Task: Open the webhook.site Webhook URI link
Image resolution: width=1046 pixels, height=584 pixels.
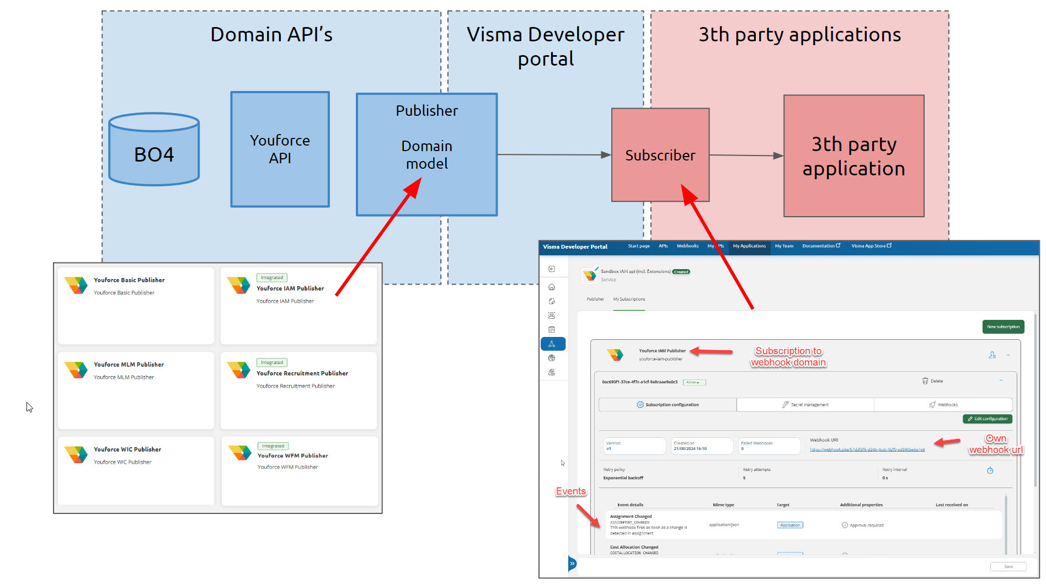Action: (x=867, y=449)
